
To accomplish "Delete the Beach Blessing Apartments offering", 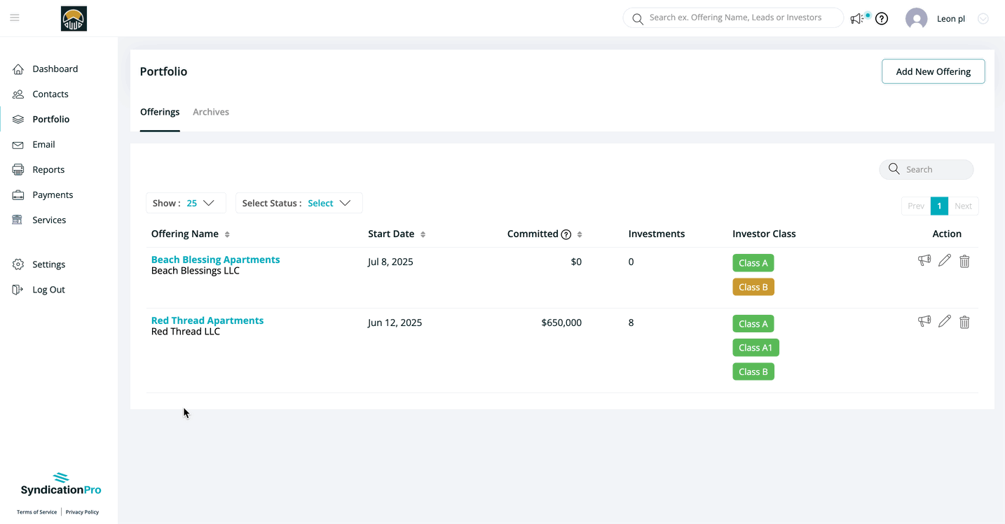I will point(964,260).
